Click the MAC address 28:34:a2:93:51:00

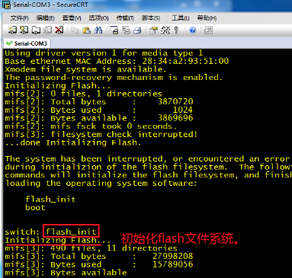(x=185, y=61)
